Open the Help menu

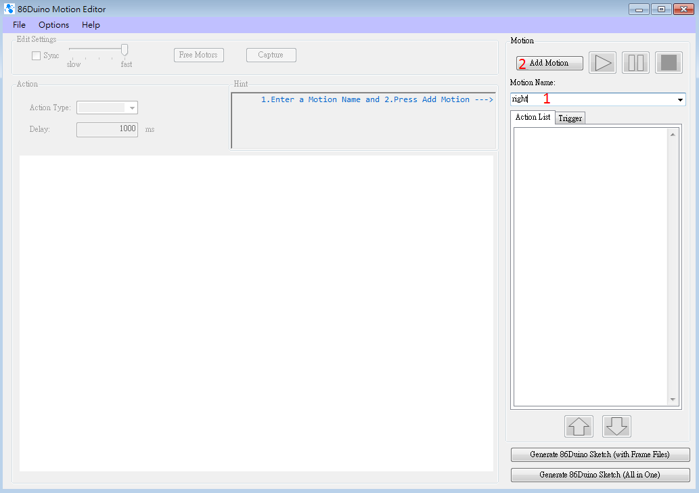(x=91, y=25)
